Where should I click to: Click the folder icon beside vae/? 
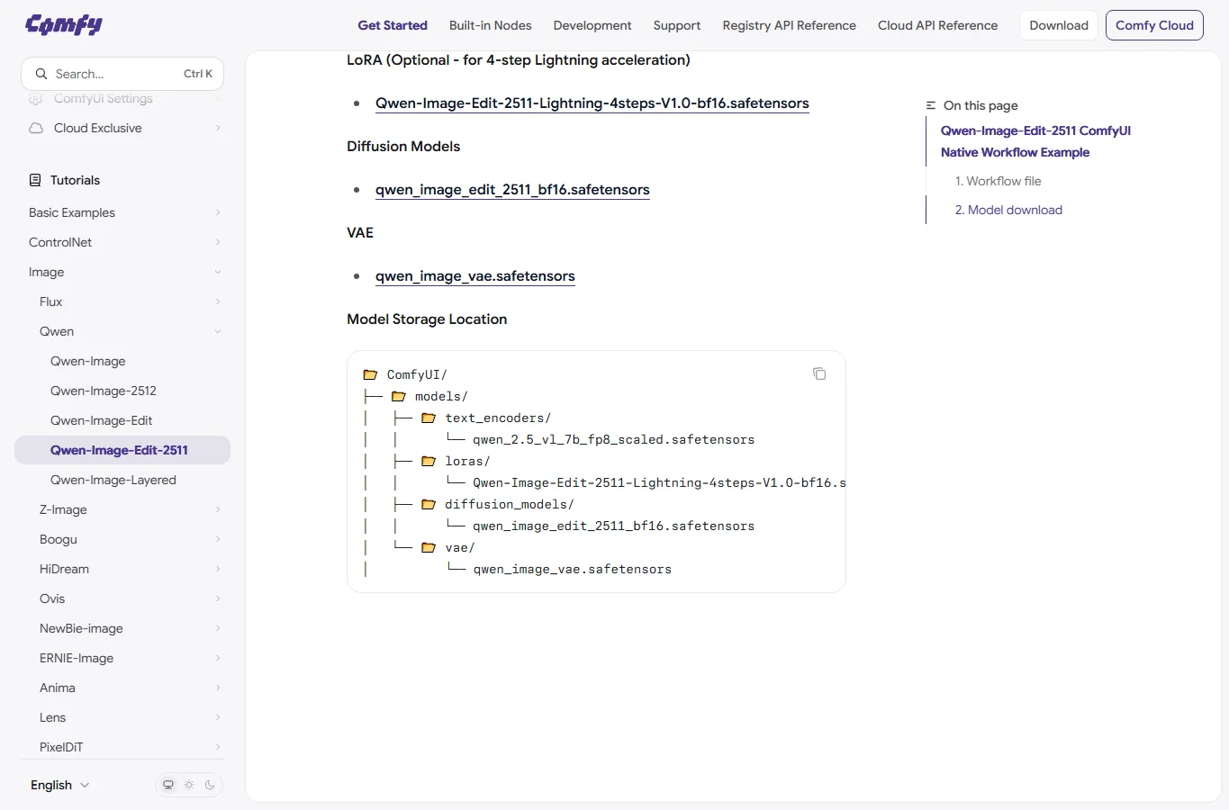(x=429, y=547)
